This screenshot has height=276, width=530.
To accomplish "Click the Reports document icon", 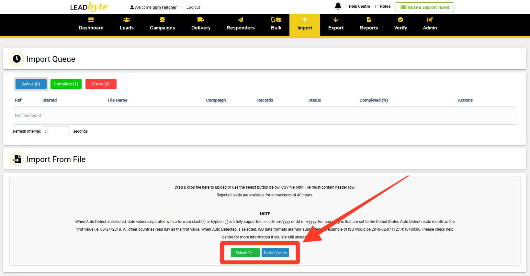I will click(368, 20).
